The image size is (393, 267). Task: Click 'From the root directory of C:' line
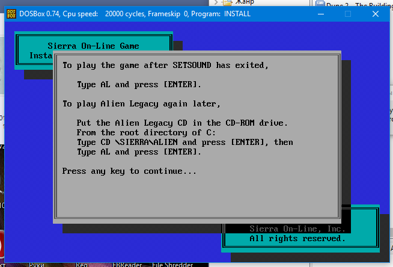146,133
